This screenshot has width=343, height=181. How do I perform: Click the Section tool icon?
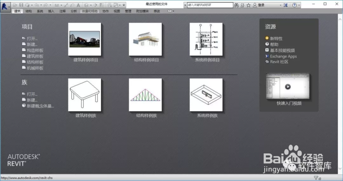coord(95,5)
